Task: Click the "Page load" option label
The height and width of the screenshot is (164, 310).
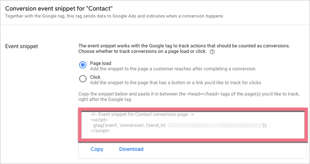Action: point(100,63)
